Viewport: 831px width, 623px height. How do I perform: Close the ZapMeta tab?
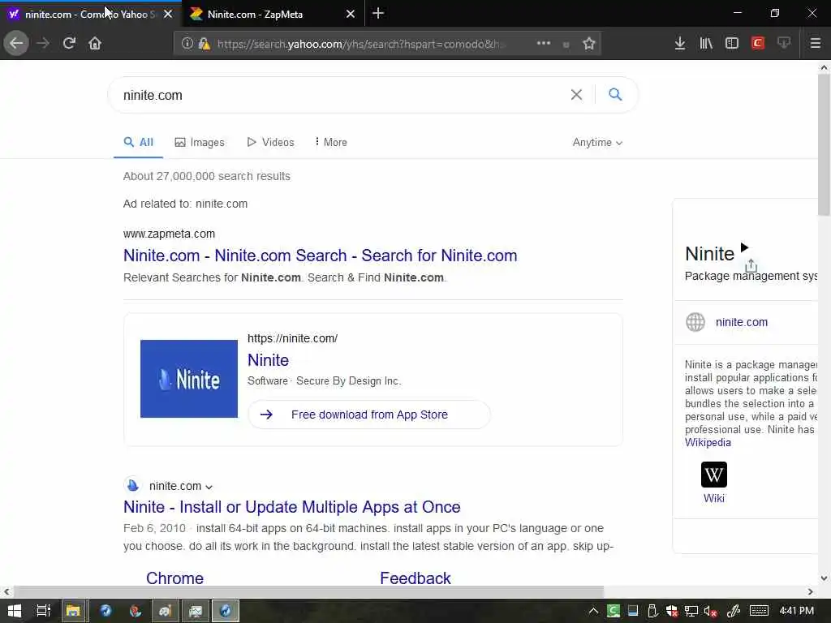tap(351, 15)
